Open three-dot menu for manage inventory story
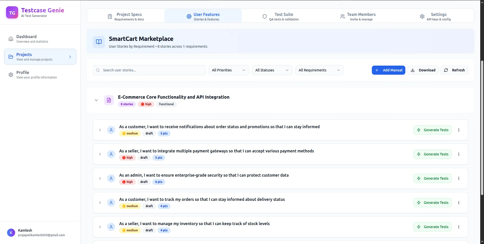 [459, 227]
